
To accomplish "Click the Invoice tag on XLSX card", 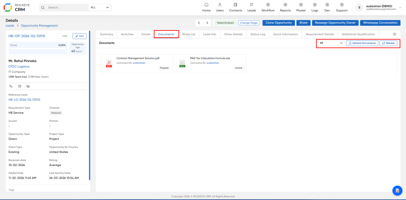I will pyautogui.click(x=238, y=68).
